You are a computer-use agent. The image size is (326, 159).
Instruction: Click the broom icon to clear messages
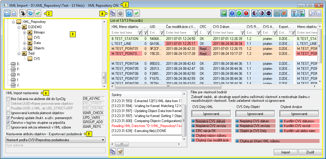tap(120, 152)
